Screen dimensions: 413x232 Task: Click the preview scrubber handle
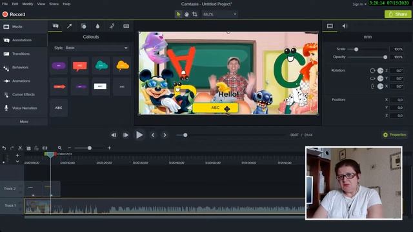click(185, 135)
